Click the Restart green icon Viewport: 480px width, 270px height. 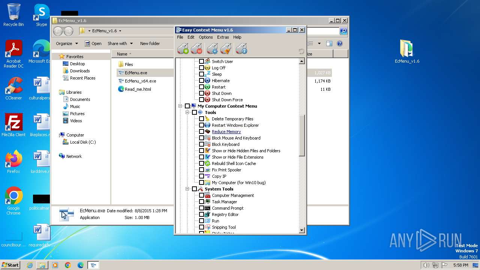tap(207, 87)
